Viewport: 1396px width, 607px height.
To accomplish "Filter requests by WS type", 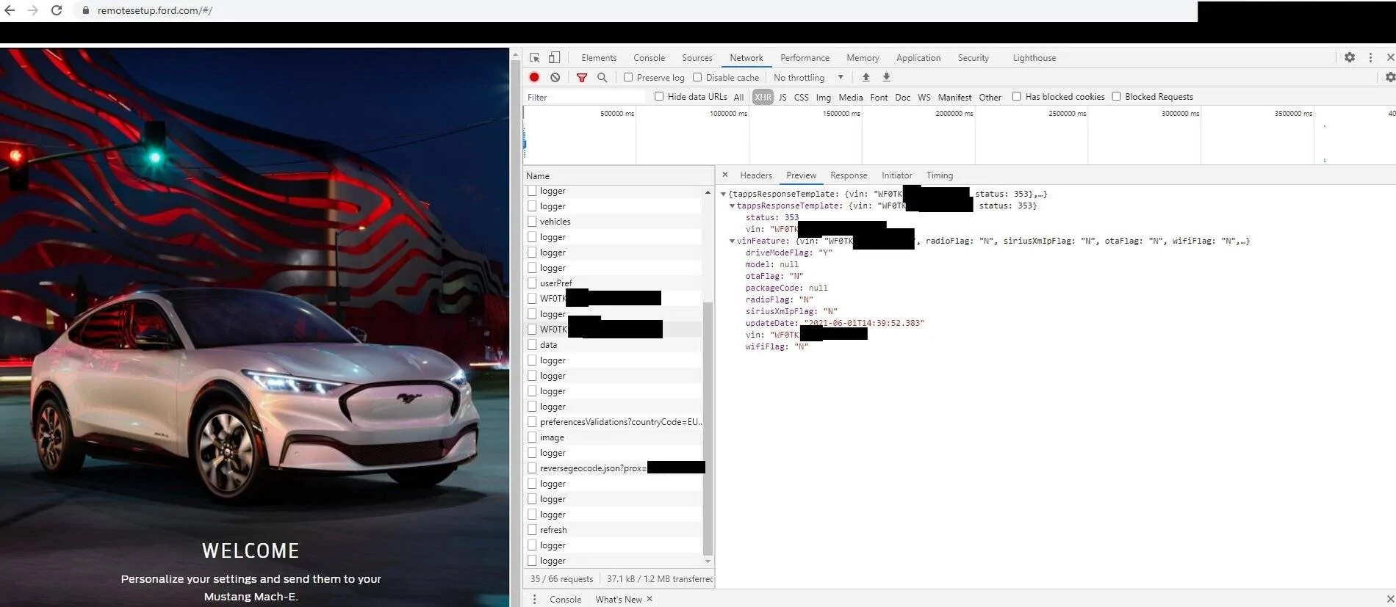I will (924, 97).
